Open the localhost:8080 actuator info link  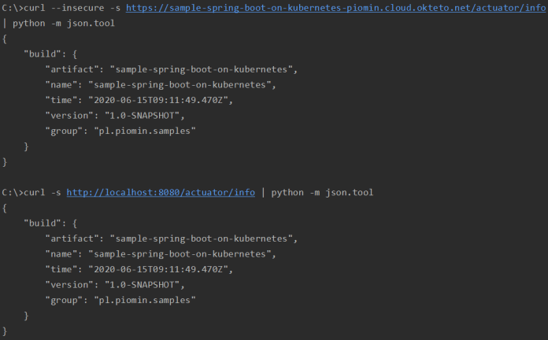coord(161,192)
